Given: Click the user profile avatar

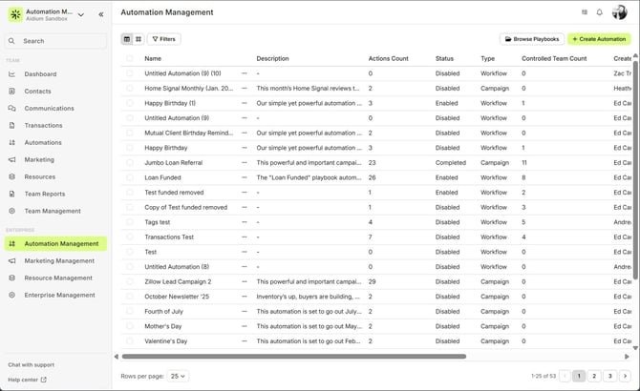Looking at the screenshot, I should point(619,12).
